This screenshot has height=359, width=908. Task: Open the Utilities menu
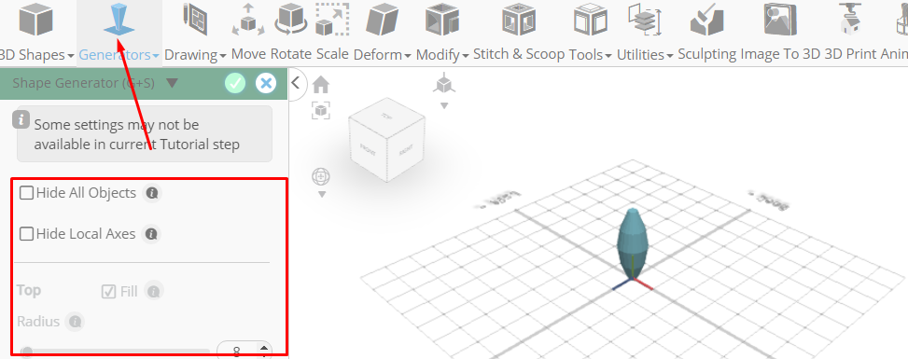645,55
